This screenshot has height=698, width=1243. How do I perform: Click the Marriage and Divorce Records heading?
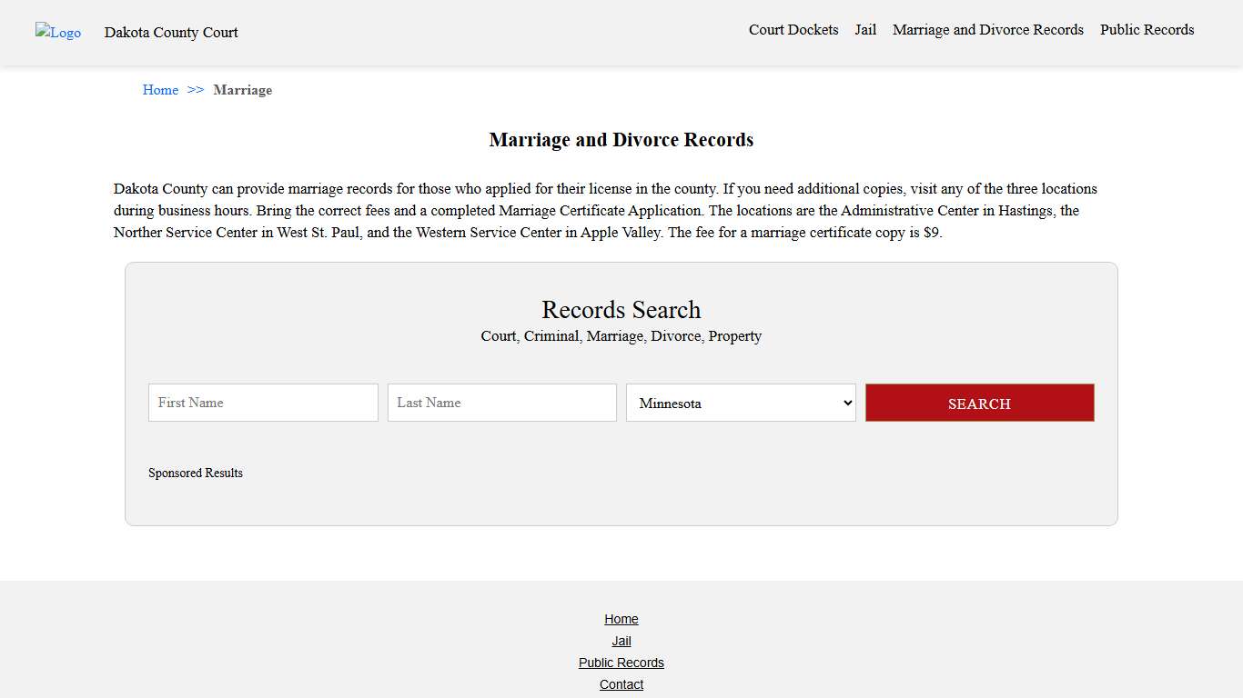click(x=621, y=139)
